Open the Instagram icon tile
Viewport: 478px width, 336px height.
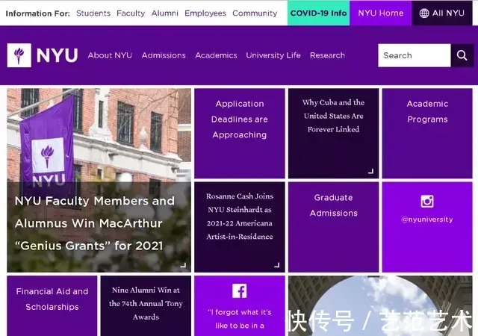[427, 202]
